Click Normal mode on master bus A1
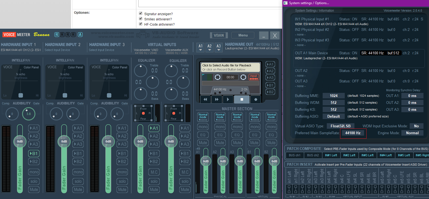The image size is (429, 199). (203, 117)
